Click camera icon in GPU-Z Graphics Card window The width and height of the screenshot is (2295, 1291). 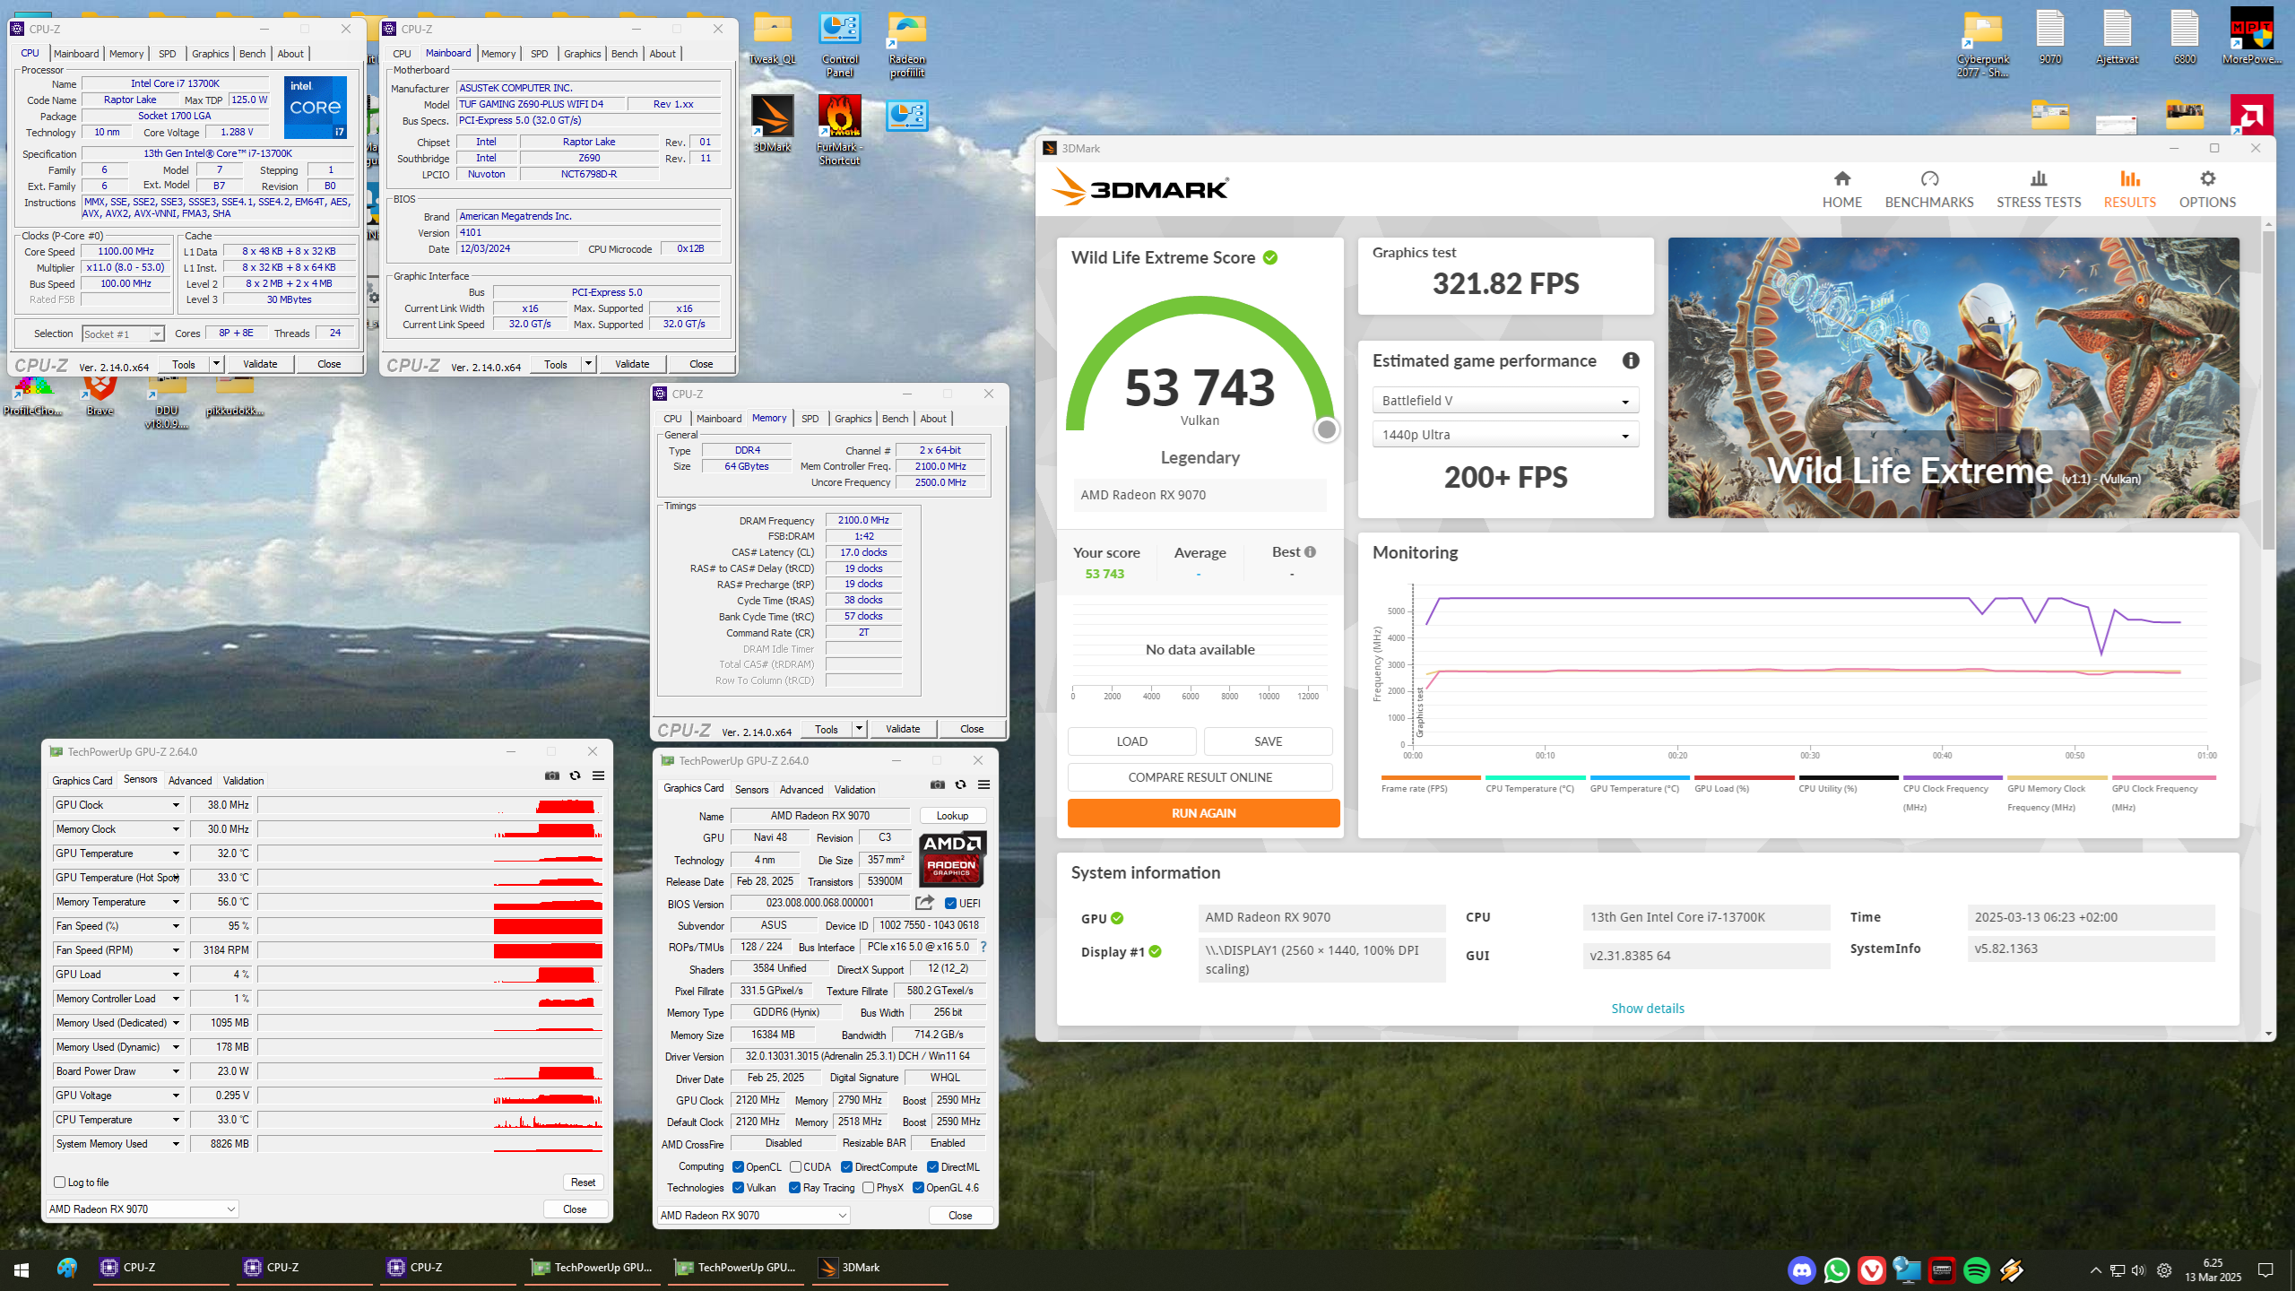[938, 784]
